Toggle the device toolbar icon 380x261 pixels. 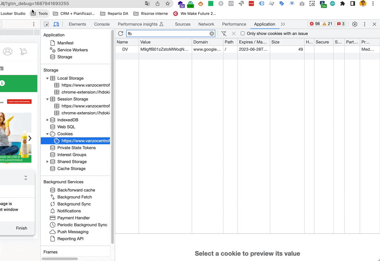(56, 24)
